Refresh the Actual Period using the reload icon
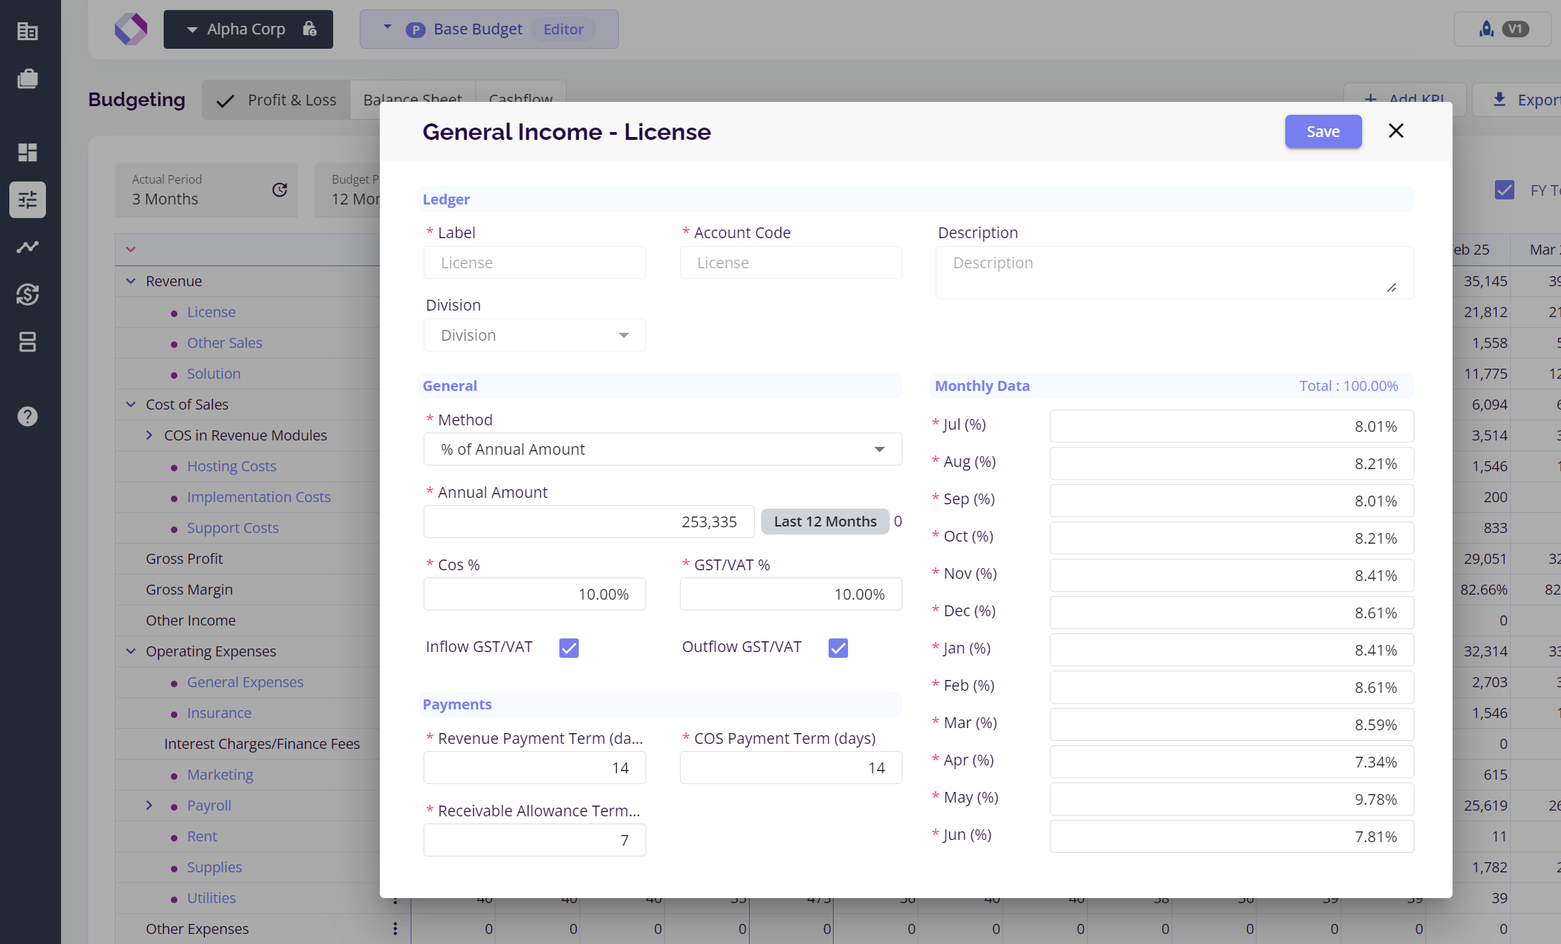Screen dimensions: 1561x944 click(x=279, y=189)
